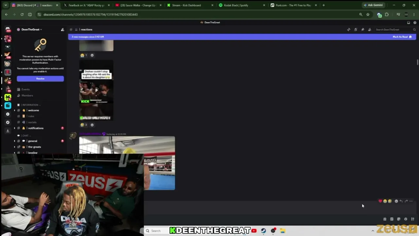Switch to the Punt.com tab
419x236 pixels.
pyautogui.click(x=293, y=5)
